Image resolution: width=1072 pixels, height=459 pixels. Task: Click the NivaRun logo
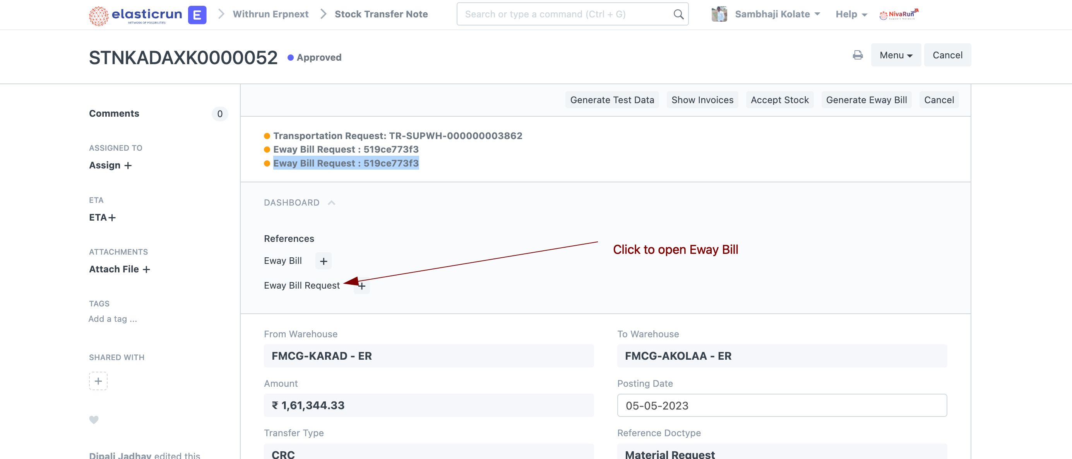point(899,15)
